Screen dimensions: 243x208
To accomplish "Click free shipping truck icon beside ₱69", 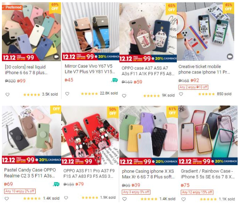I will tap(56, 184).
